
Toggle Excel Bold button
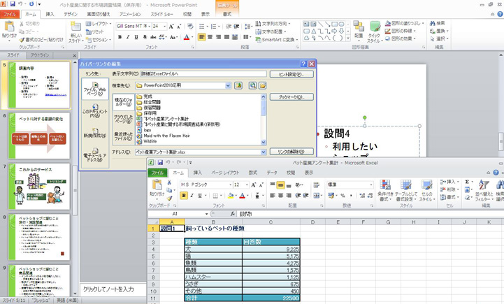pyautogui.click(x=184, y=196)
